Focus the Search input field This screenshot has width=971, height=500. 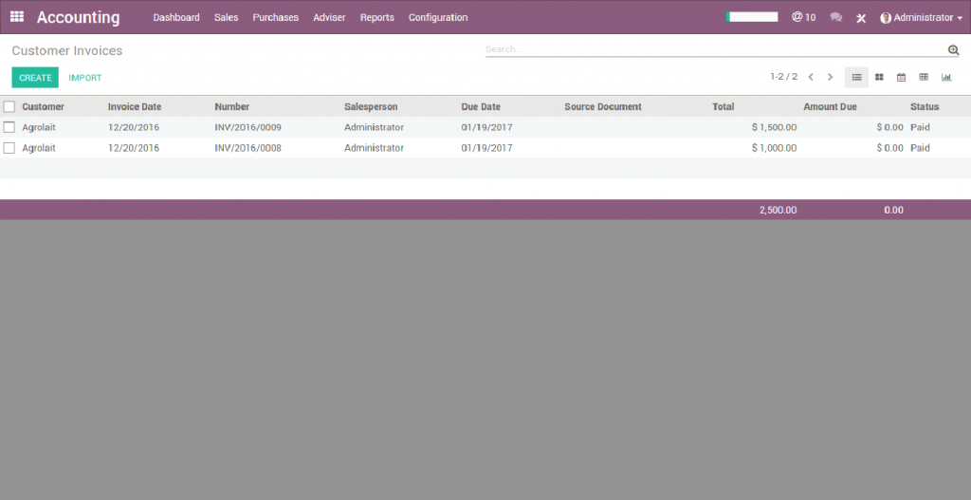click(715, 49)
